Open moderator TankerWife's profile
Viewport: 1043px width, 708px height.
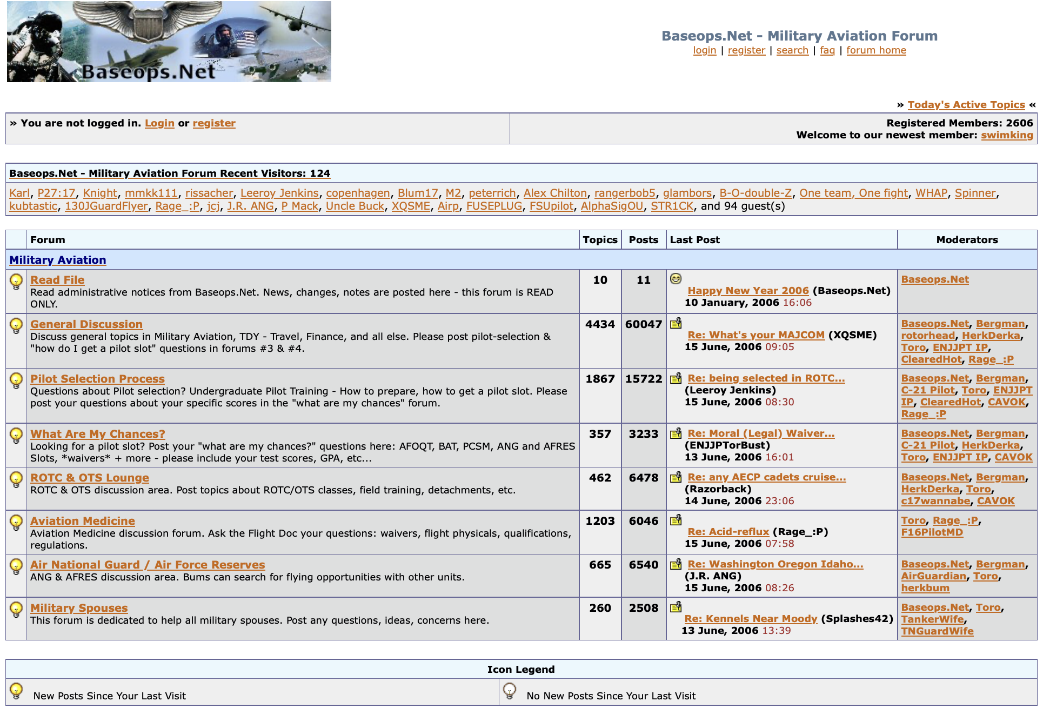click(932, 619)
